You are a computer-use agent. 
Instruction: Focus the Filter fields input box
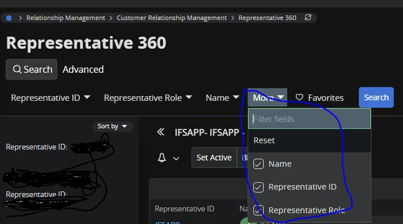click(310, 119)
